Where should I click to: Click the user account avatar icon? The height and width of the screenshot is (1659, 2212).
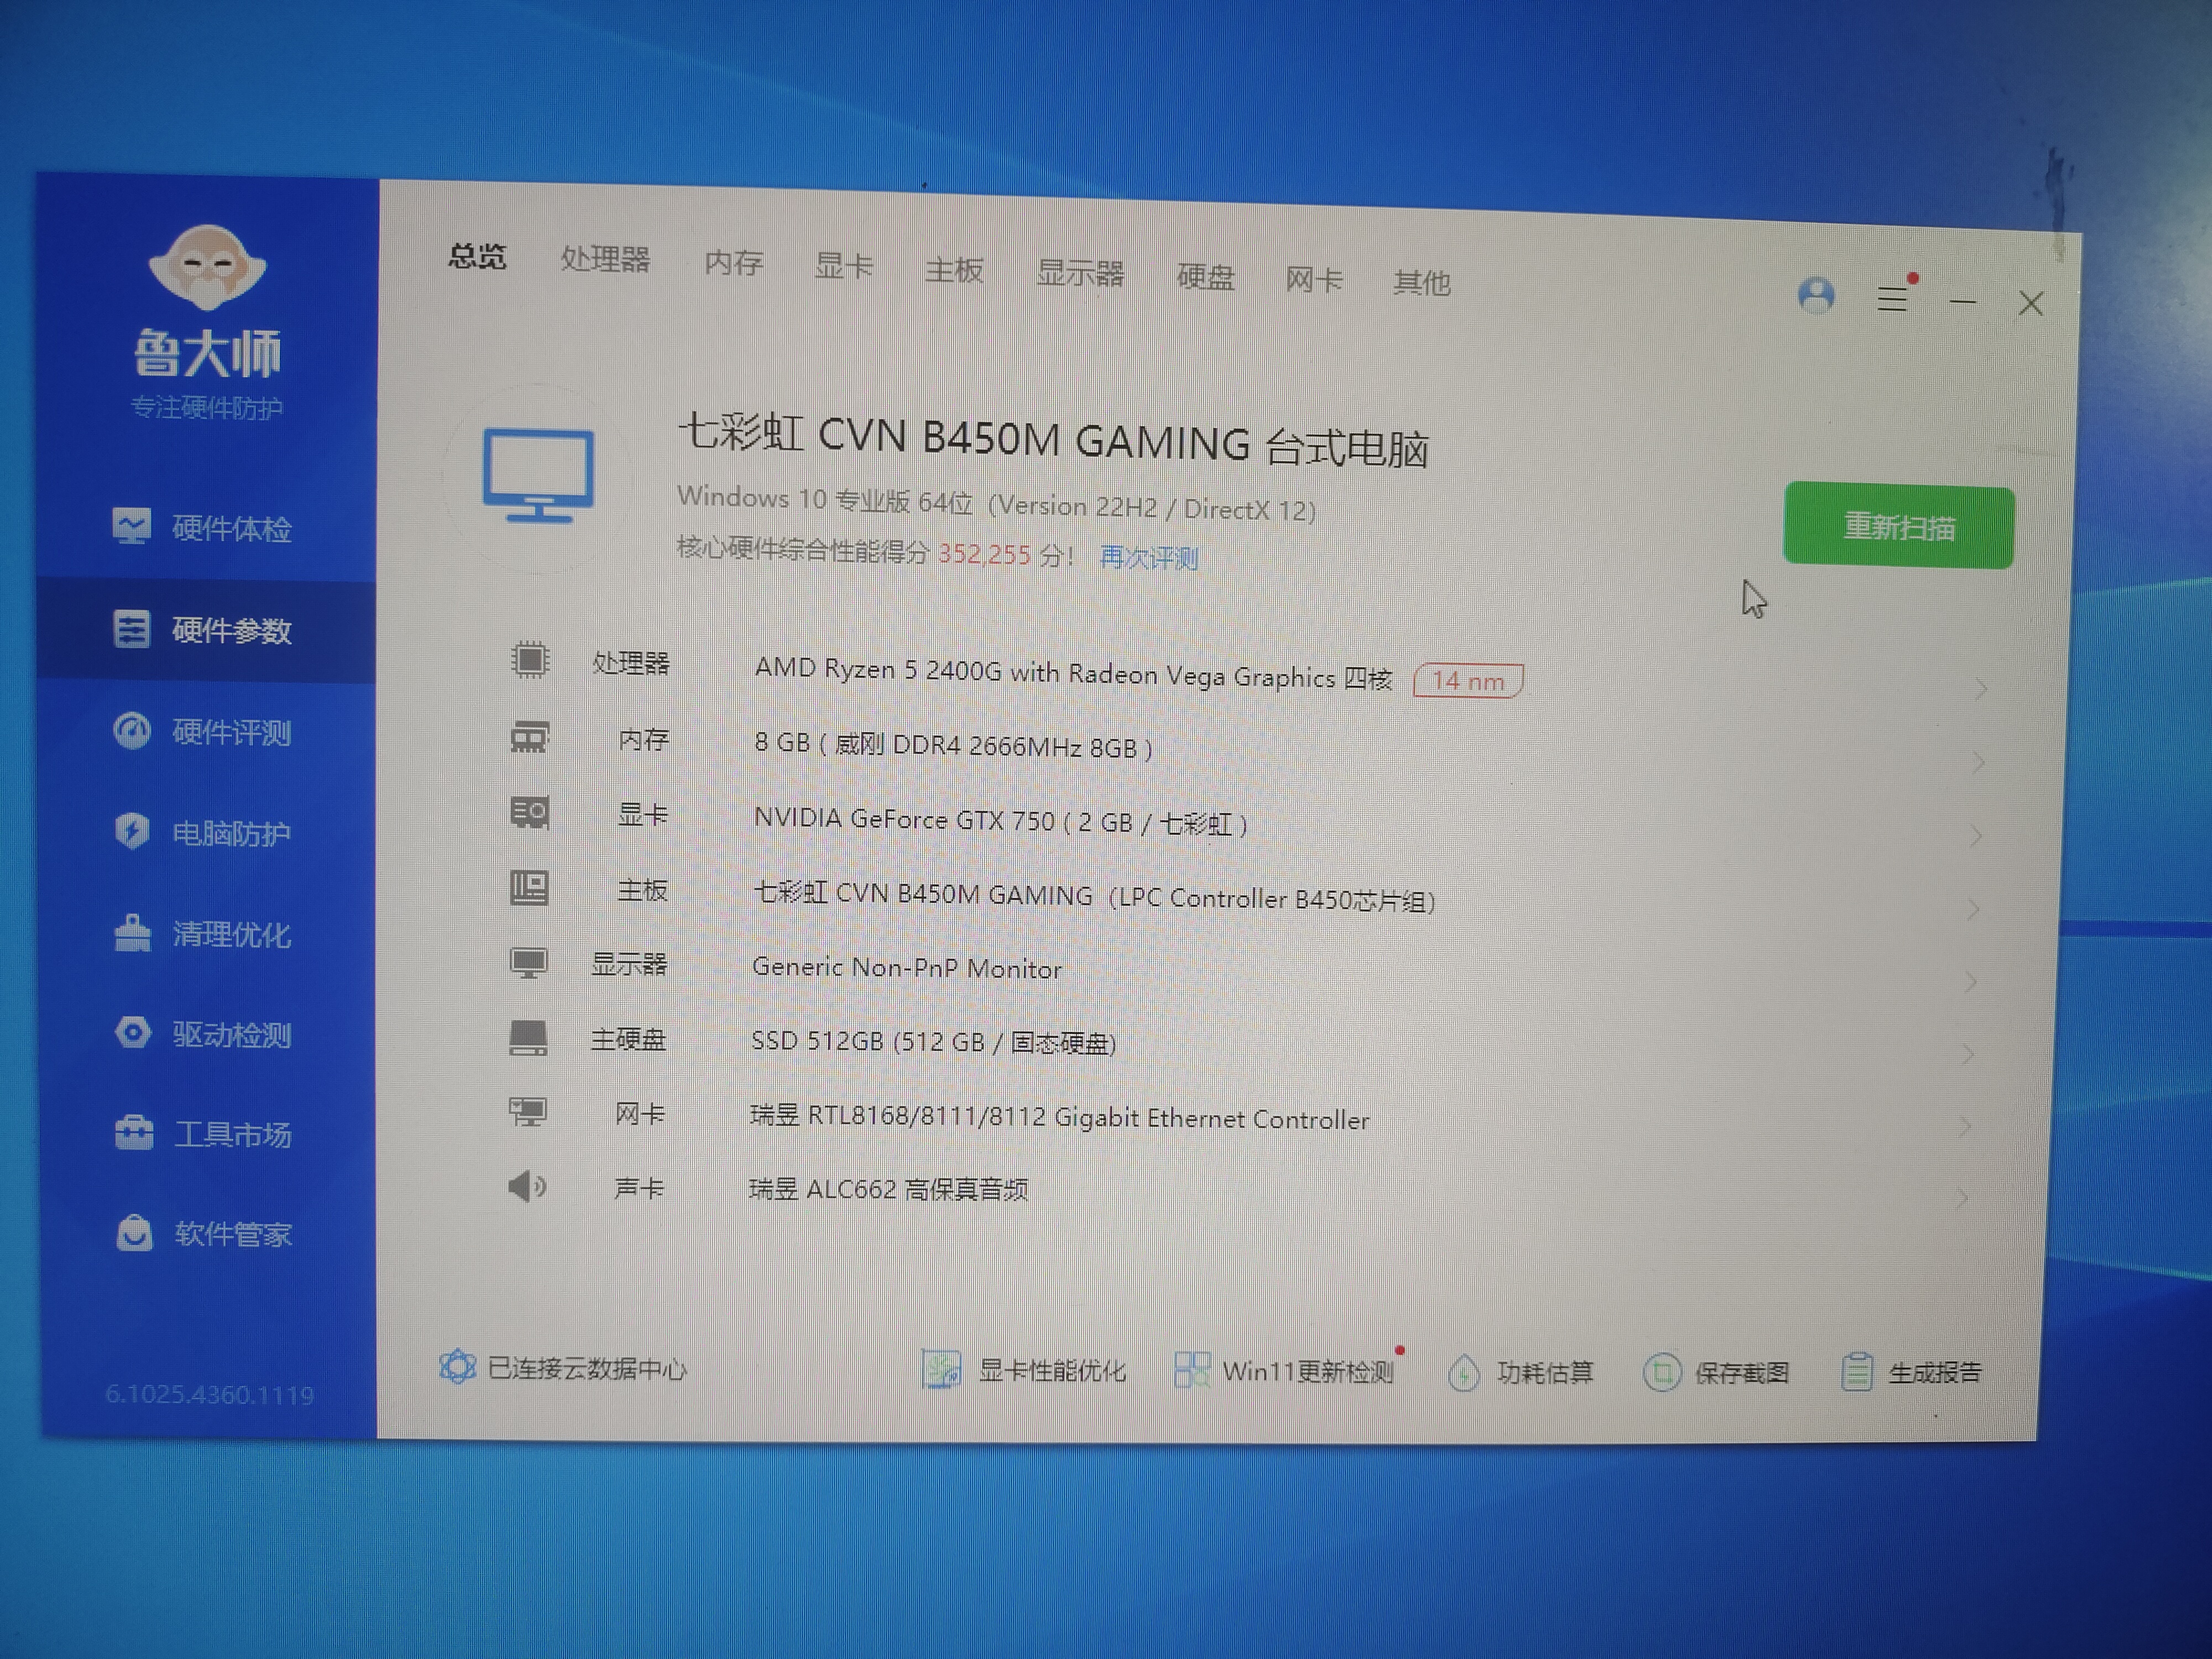pos(1816,296)
